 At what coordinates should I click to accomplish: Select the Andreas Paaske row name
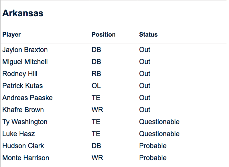pos(27,98)
